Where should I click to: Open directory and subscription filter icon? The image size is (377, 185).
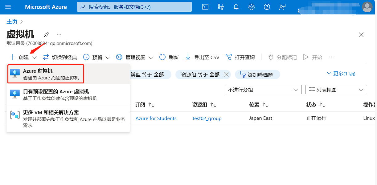click(x=221, y=7)
